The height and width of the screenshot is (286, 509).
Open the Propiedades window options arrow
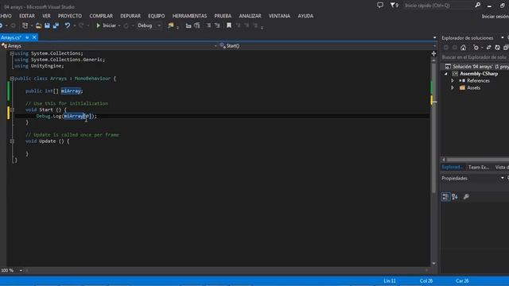(502, 178)
